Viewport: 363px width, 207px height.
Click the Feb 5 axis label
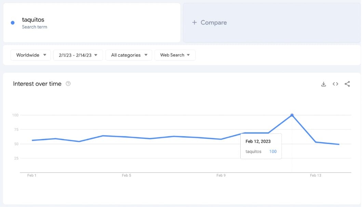pyautogui.click(x=126, y=175)
